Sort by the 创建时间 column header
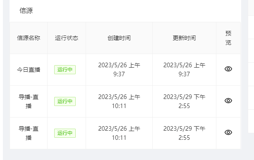This screenshot has width=254, height=160. pyautogui.click(x=119, y=38)
